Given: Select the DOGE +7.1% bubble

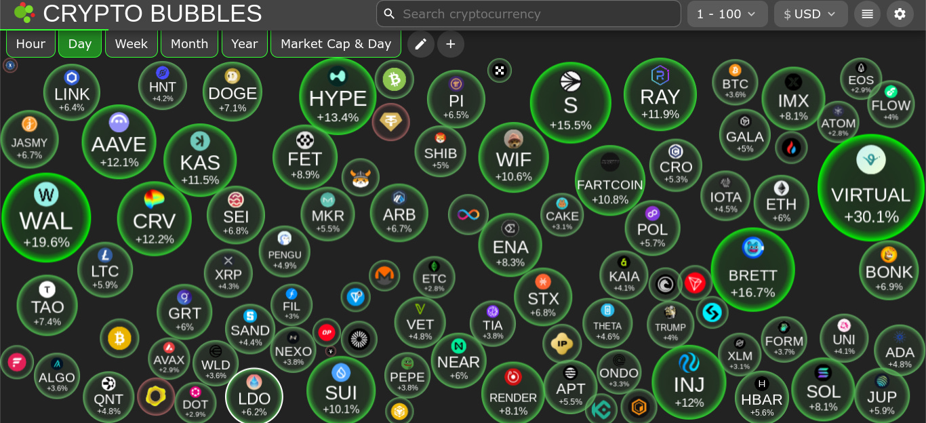Looking at the screenshot, I should (233, 91).
